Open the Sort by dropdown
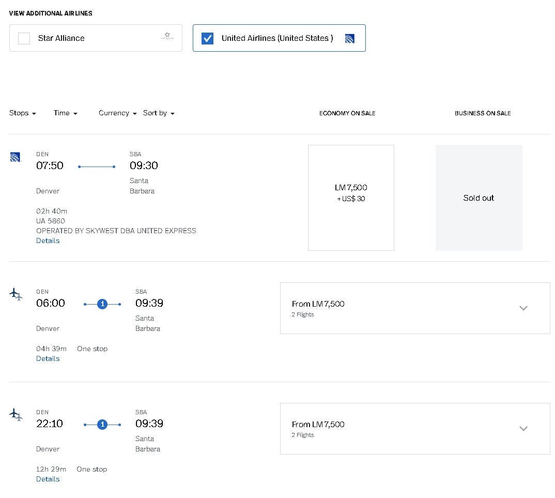Screen dimensions: 555x498 click(x=159, y=113)
